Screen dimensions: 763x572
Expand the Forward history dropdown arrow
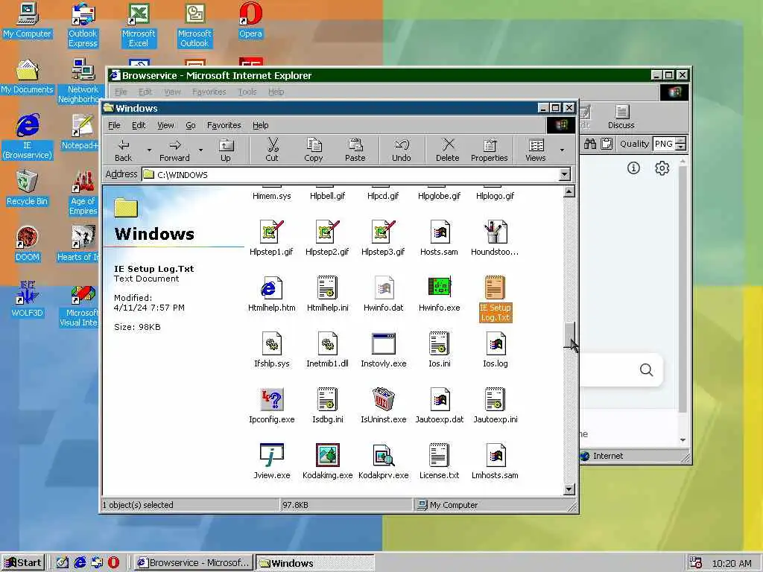point(200,150)
